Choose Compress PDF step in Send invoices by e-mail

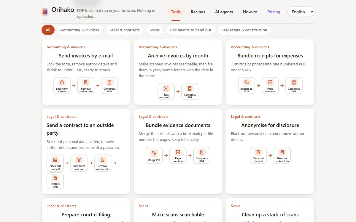pos(109,86)
